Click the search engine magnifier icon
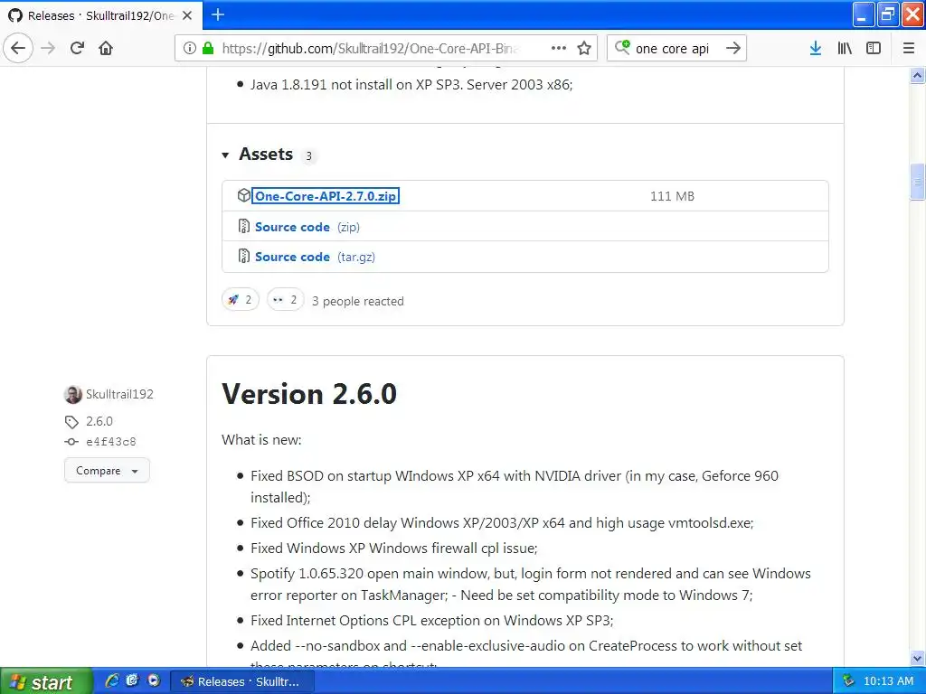This screenshot has height=694, width=926. tap(622, 47)
